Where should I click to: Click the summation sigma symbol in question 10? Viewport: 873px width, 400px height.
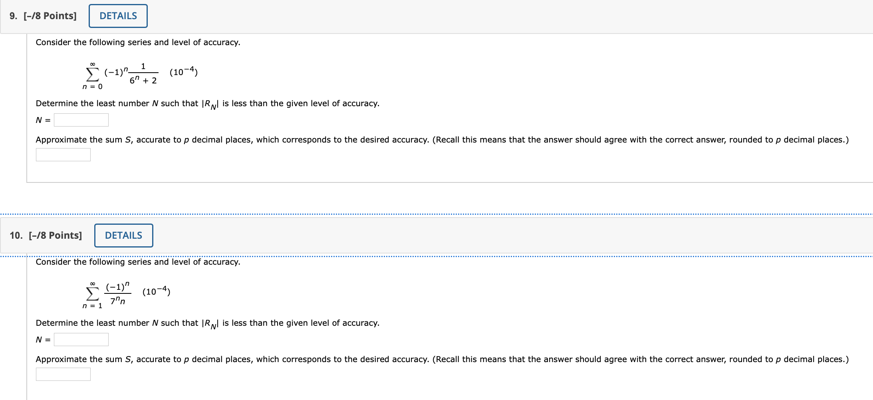click(x=92, y=294)
